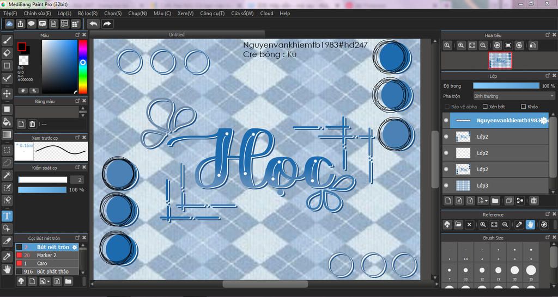Click the cloud icon in top toolbar
The width and height of the screenshot is (558, 297).
[10, 24]
